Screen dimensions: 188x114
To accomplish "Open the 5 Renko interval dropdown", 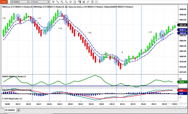I will coord(40,2).
